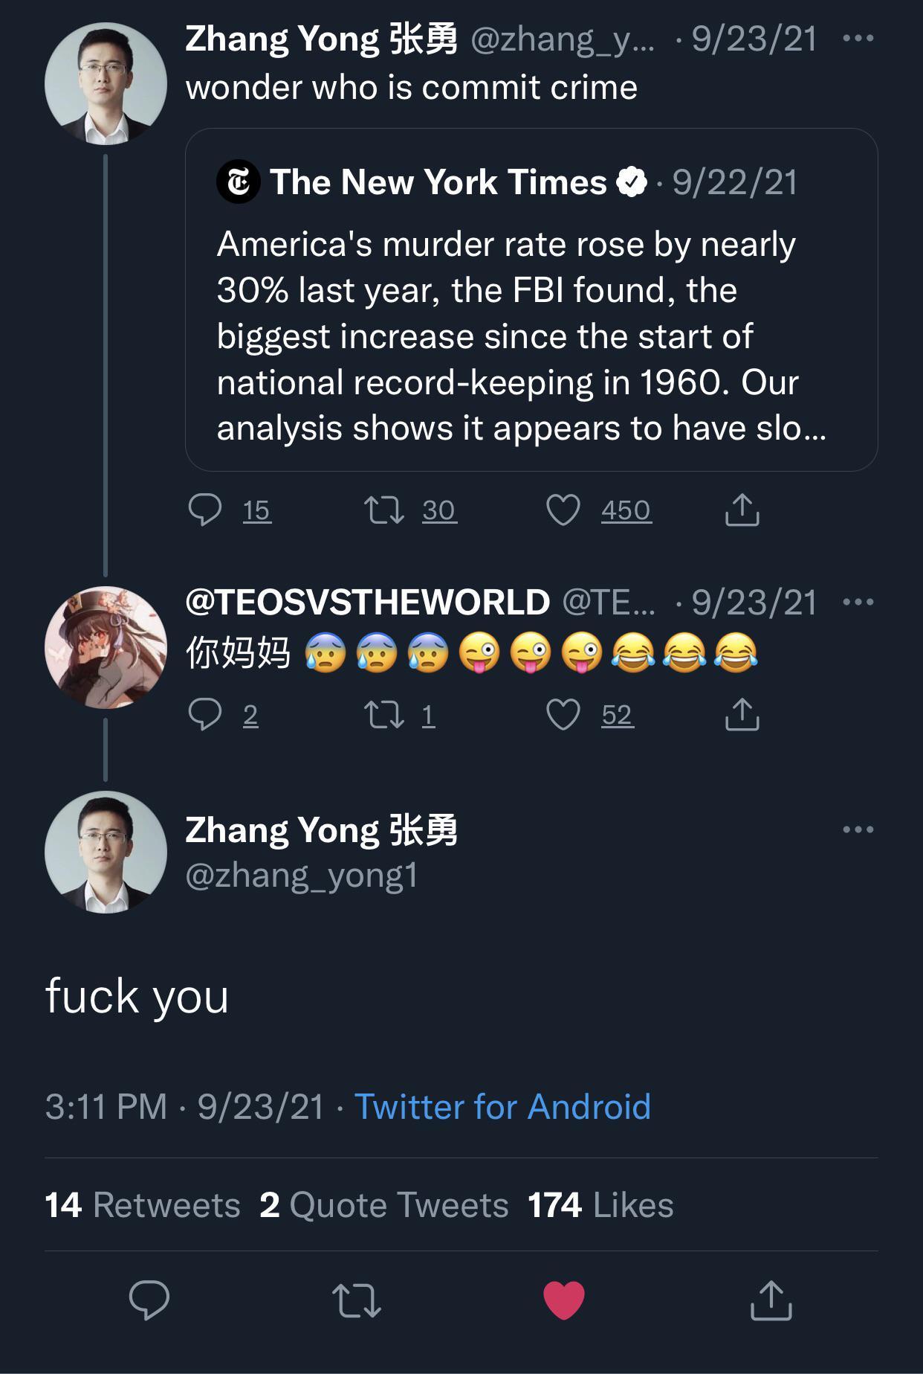
Task: Open more options for the main tweet
Action: point(858,829)
